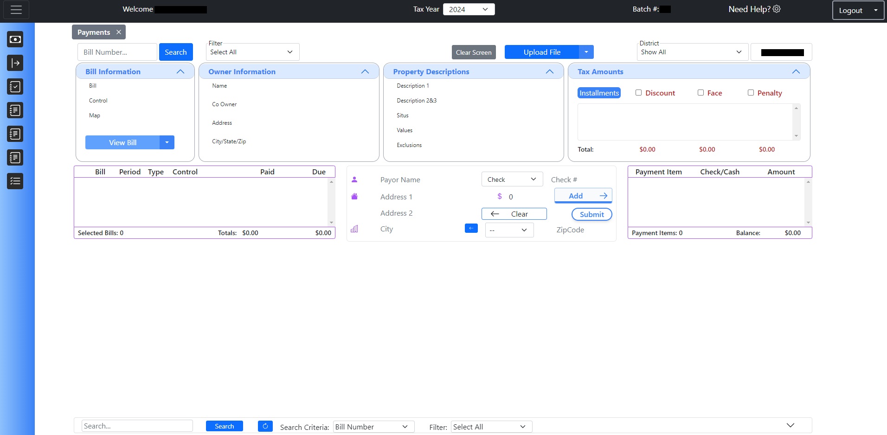This screenshot has width=887, height=435.
Task: Click the small blue left-arrow button near City
Action: (471, 228)
